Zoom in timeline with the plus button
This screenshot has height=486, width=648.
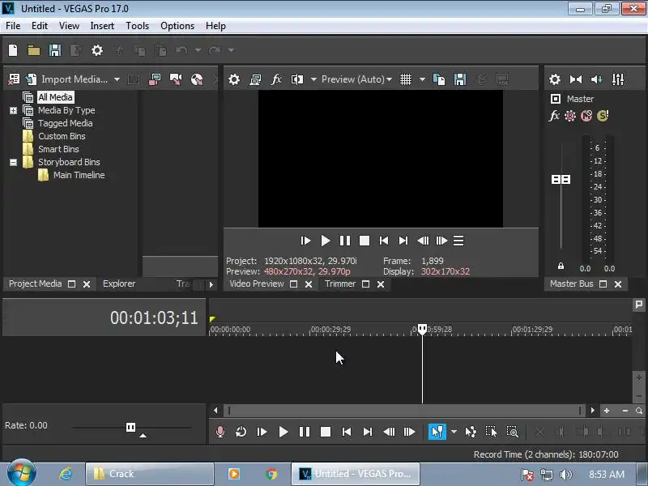pos(606,411)
